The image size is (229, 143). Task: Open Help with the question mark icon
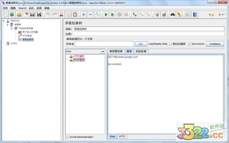195,14
